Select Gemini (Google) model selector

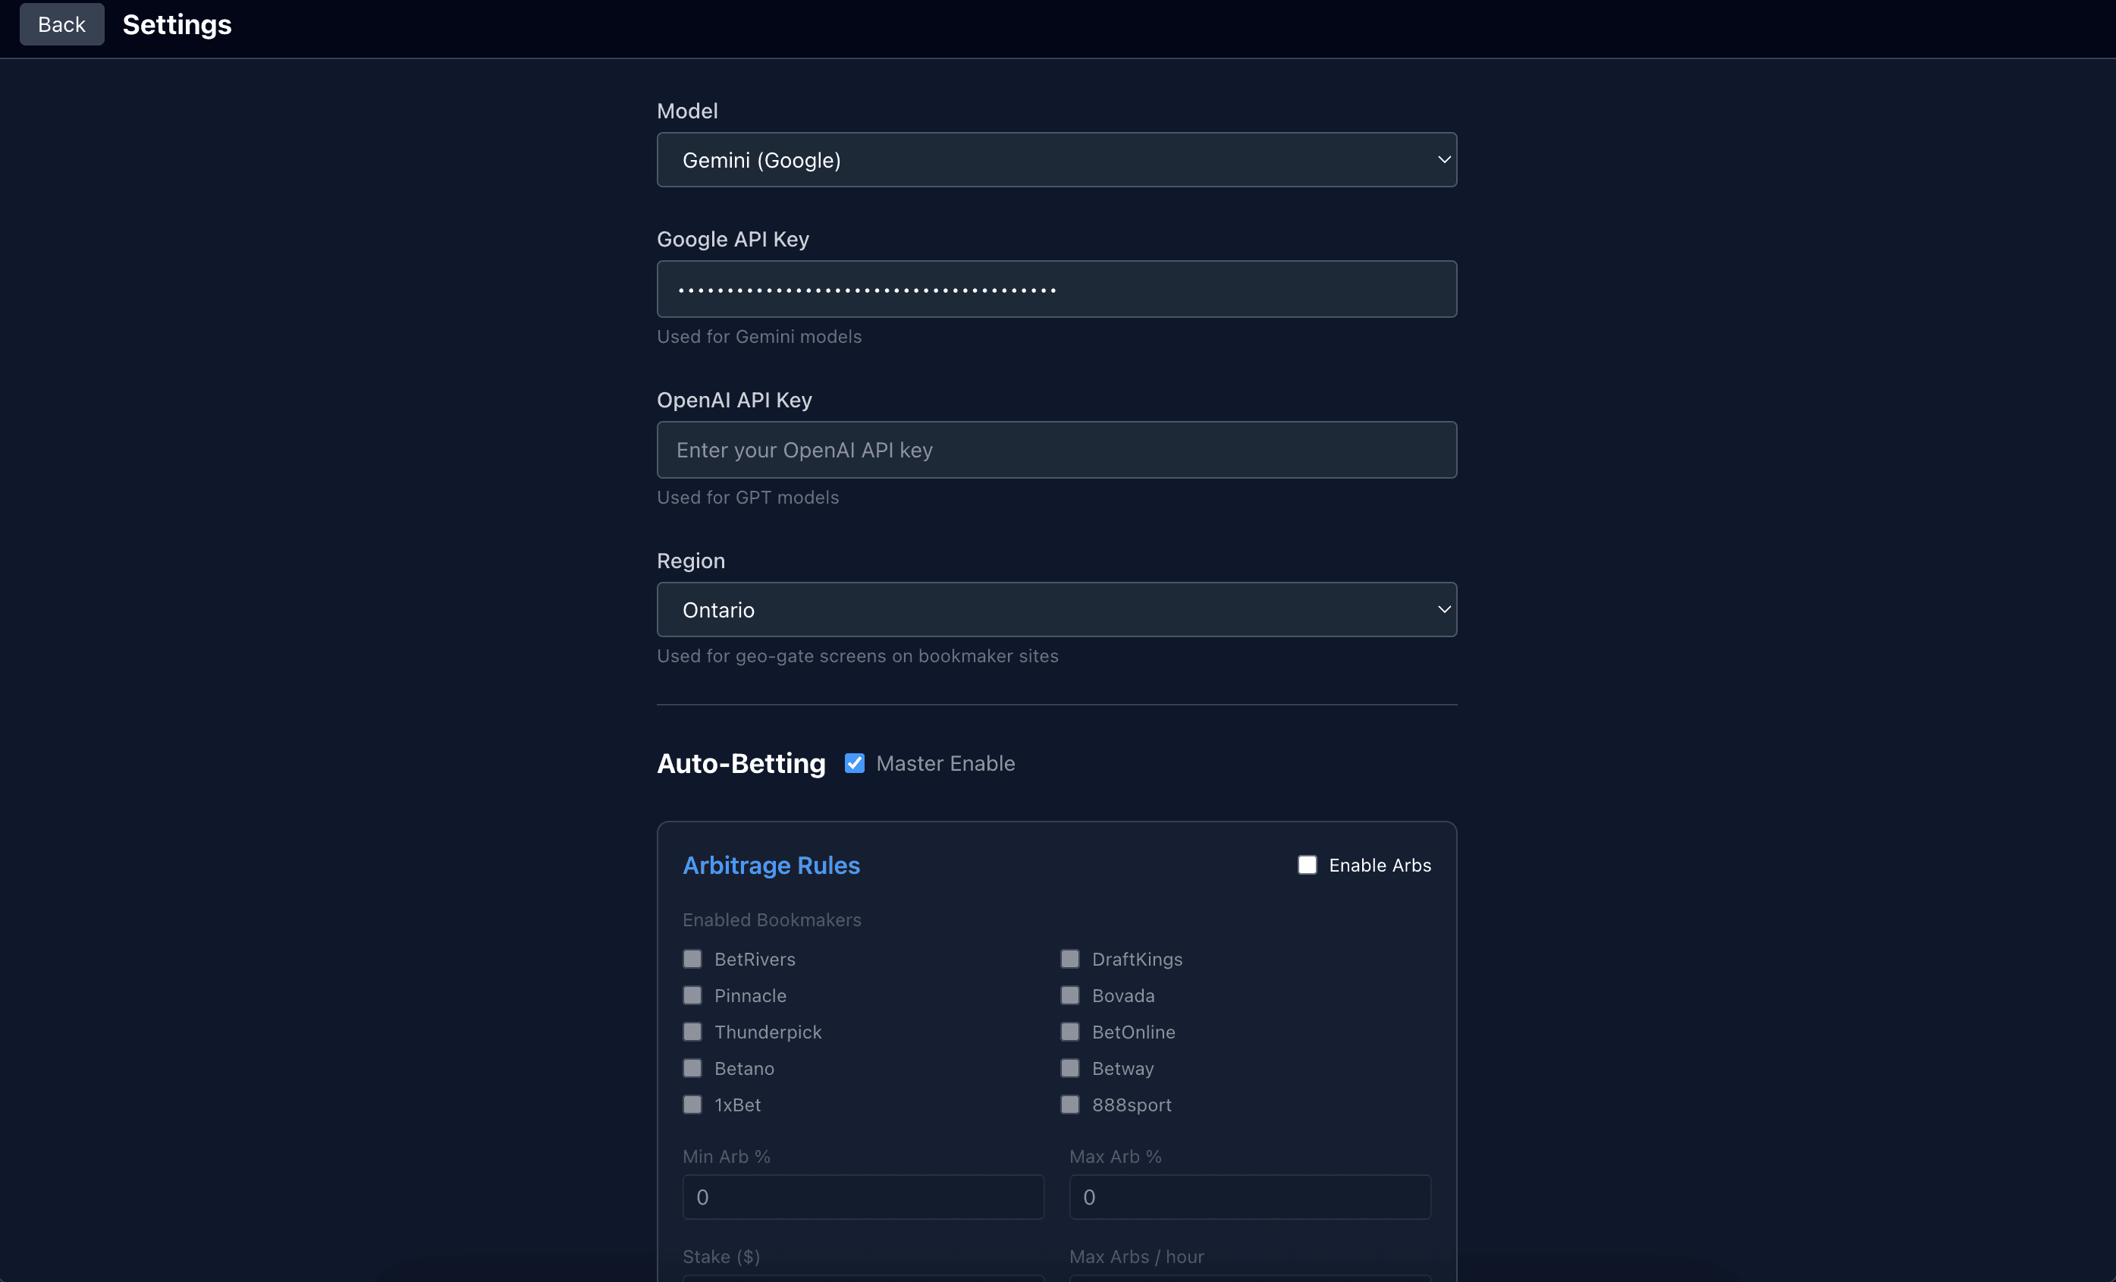point(1056,160)
